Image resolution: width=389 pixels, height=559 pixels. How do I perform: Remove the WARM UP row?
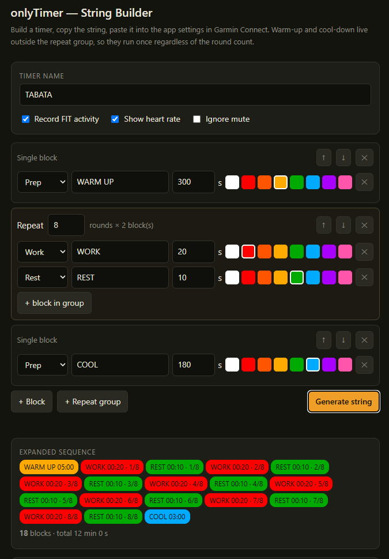[364, 182]
